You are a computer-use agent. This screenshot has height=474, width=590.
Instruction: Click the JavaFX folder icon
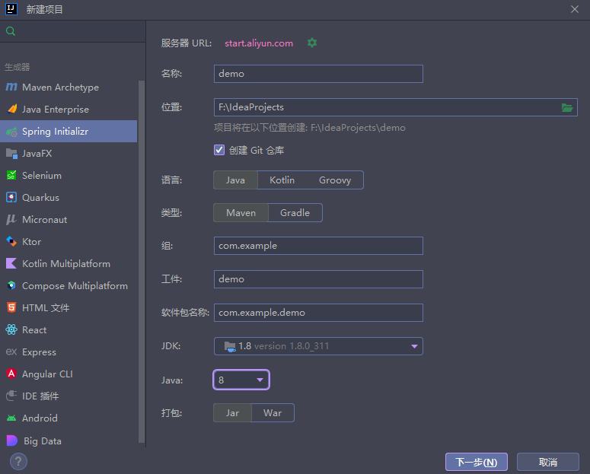(11, 154)
